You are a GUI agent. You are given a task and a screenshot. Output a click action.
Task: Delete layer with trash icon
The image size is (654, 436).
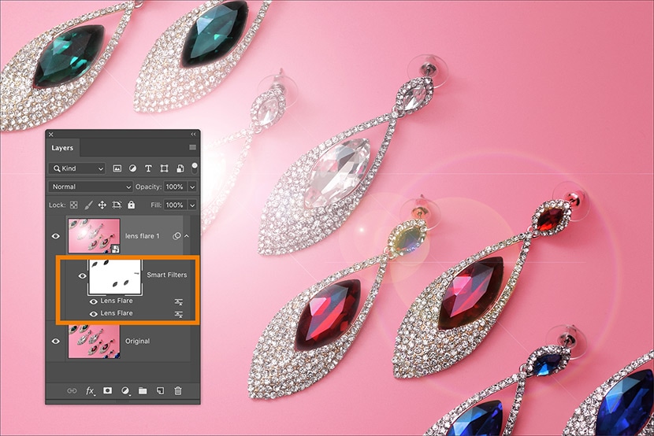click(178, 390)
